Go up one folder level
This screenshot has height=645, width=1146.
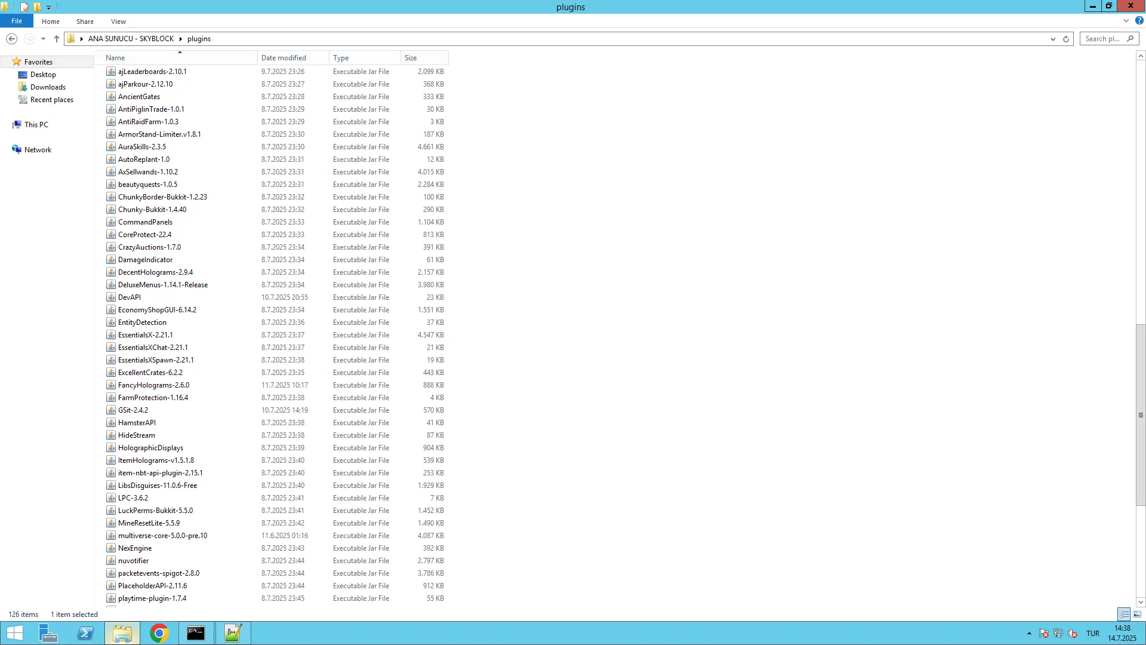57,39
